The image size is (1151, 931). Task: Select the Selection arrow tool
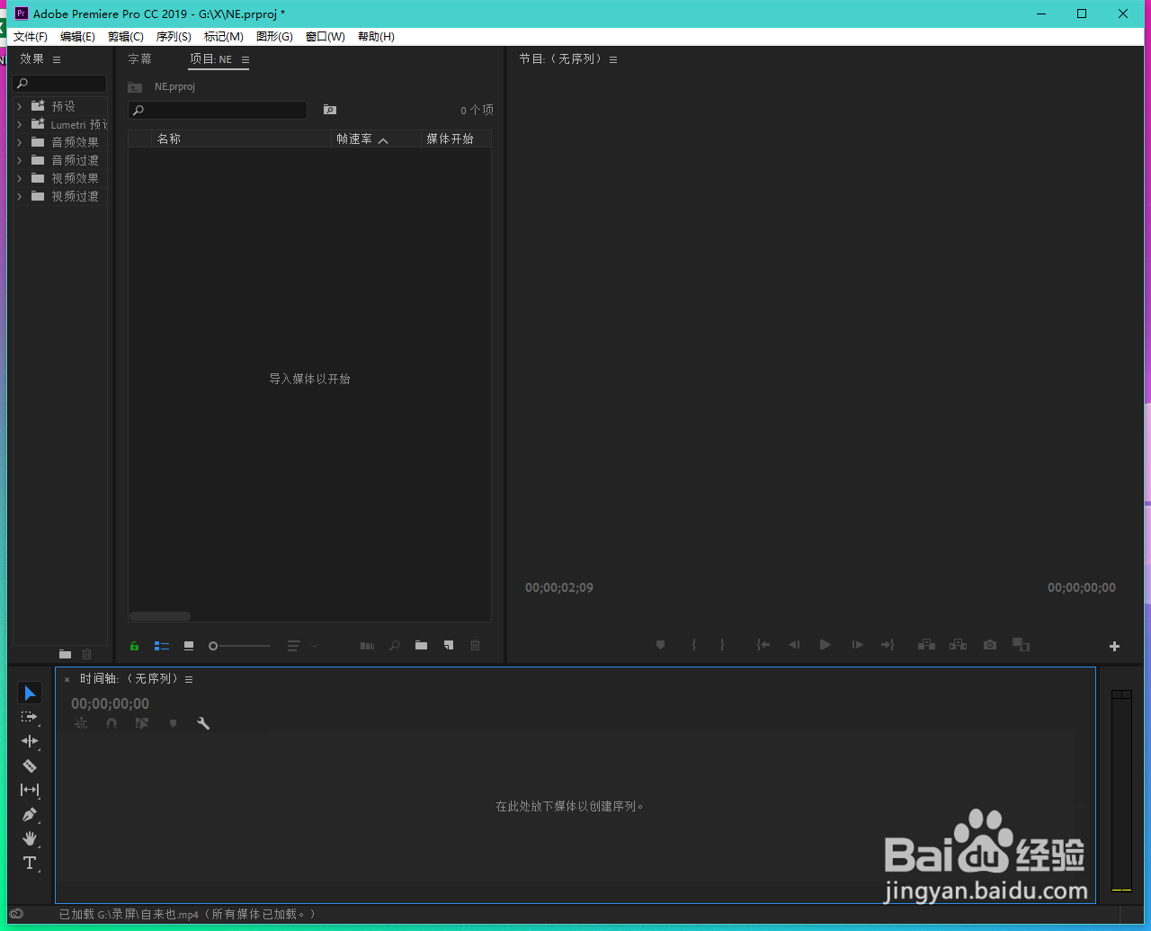click(30, 693)
